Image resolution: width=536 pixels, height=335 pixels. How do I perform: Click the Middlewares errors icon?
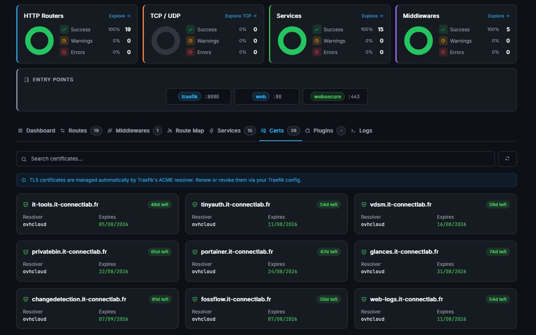point(443,52)
